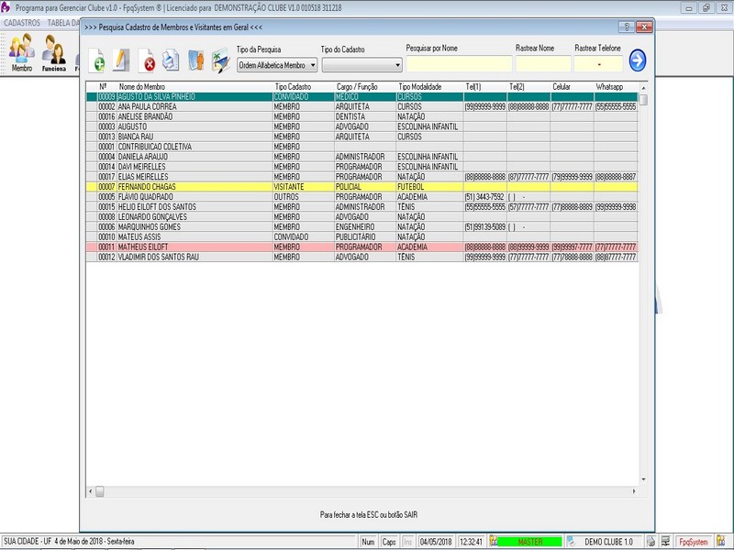Click the Pesquisar por Nome field
This screenshot has height=550, width=734.
click(460, 64)
